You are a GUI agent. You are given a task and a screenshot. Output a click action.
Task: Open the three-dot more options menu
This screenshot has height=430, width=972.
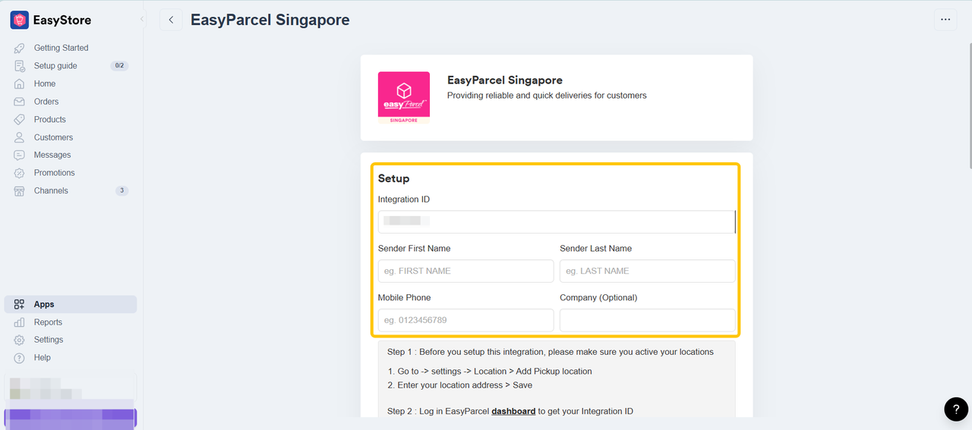tap(945, 20)
